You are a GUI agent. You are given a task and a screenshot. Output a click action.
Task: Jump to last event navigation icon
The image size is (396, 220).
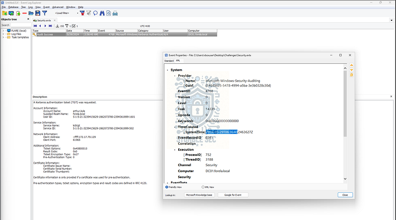tap(50, 26)
